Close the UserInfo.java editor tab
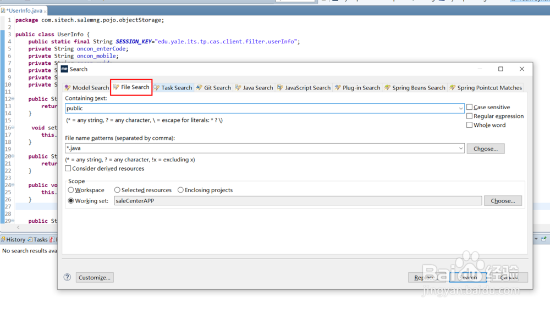Image resolution: width=550 pixels, height=309 pixels. (45, 12)
